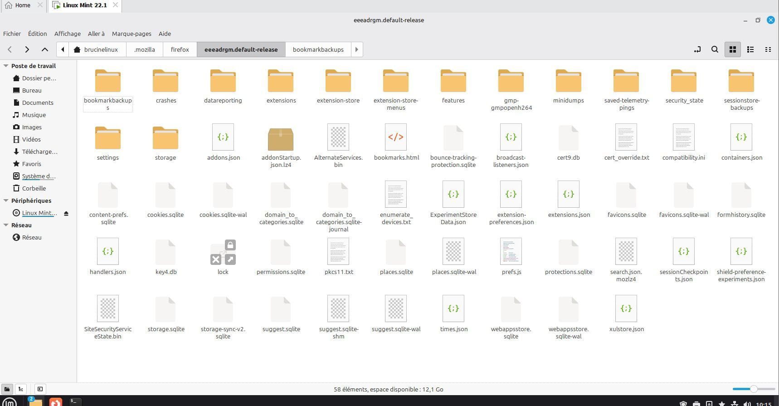Collapse the Poste de travail section
Screen dimensions: 779x406
point(6,66)
